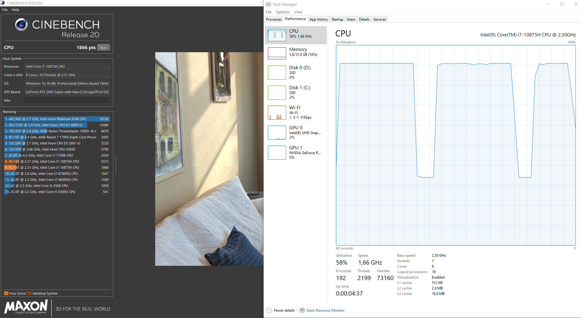Screen dimensions: 581x318
Task: Click the CPU utilization graph
Action: pos(456,145)
